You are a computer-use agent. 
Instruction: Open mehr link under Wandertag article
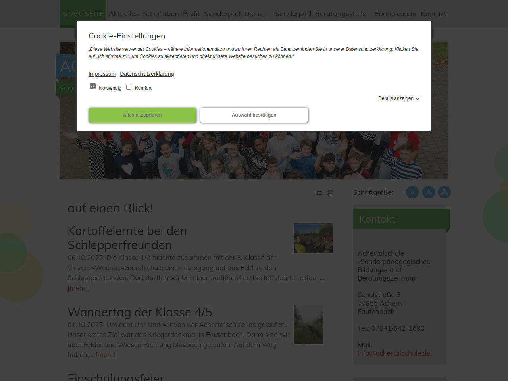pyautogui.click(x=106, y=355)
